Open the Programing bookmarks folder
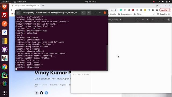The image size is (172, 97). click(x=125, y=14)
